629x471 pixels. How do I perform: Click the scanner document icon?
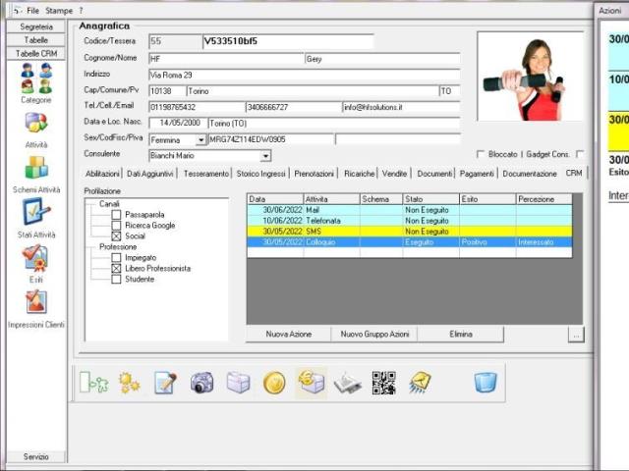(x=347, y=383)
